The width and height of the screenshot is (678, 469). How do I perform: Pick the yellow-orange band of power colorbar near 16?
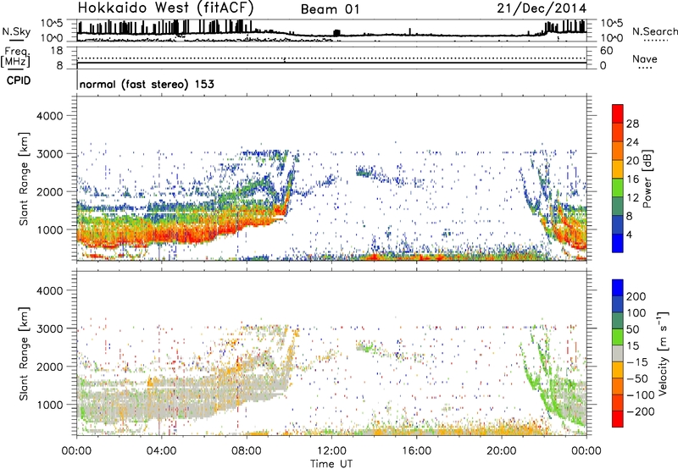pos(618,169)
